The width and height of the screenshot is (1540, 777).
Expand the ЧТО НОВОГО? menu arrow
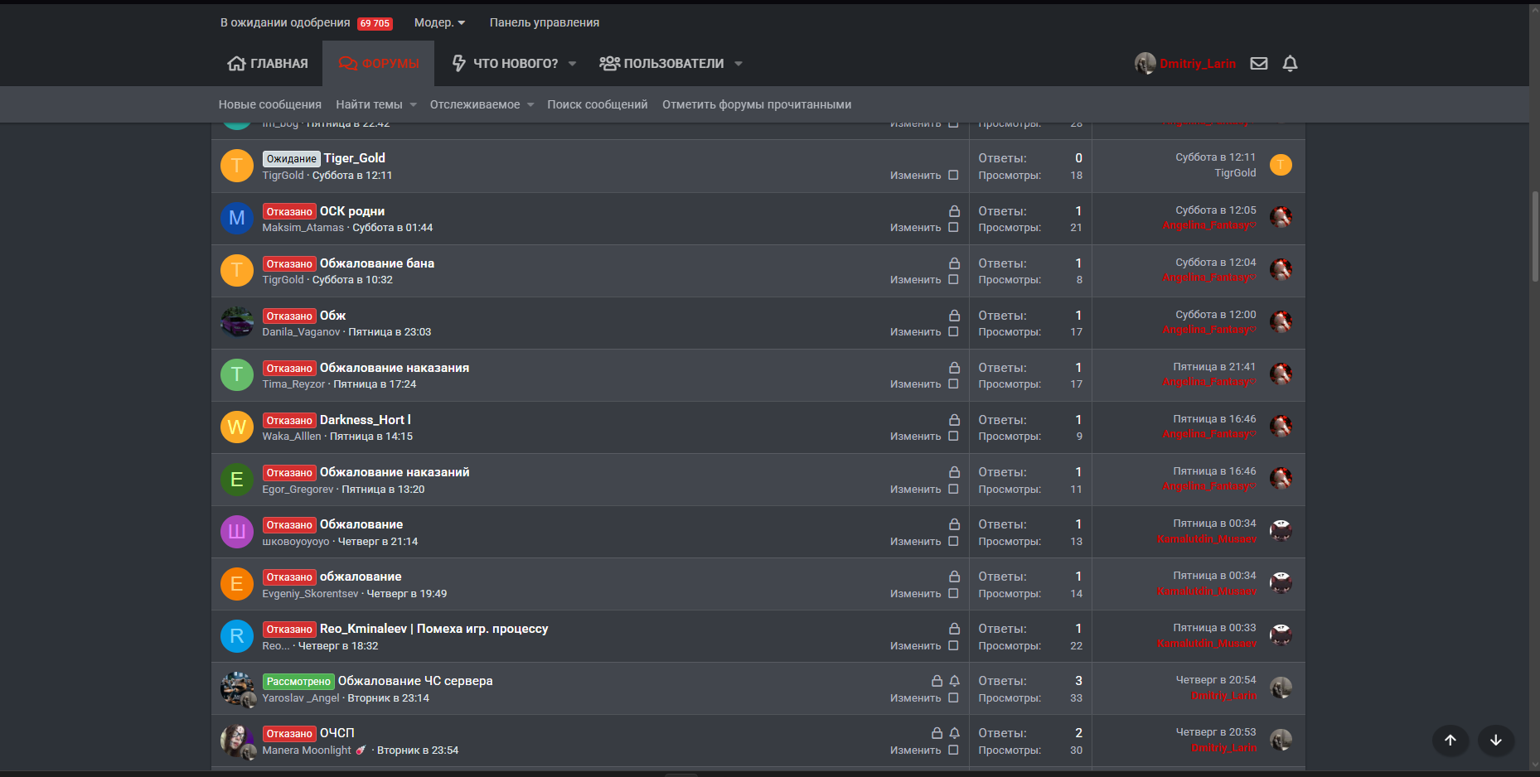572,64
